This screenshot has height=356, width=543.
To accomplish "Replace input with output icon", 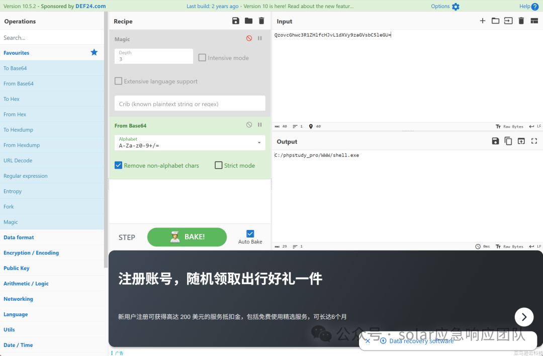I will point(521,141).
